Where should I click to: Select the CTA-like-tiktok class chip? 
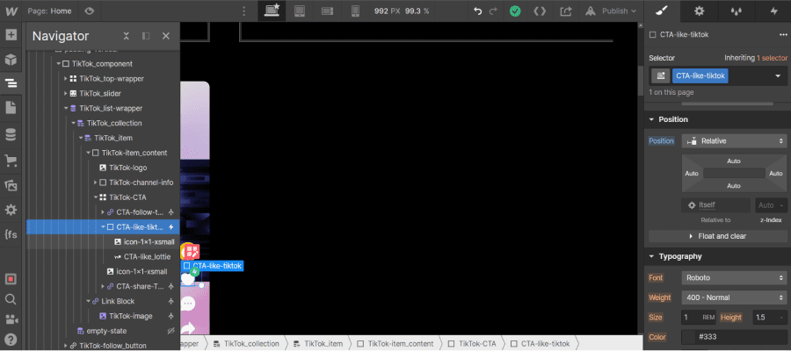click(700, 76)
